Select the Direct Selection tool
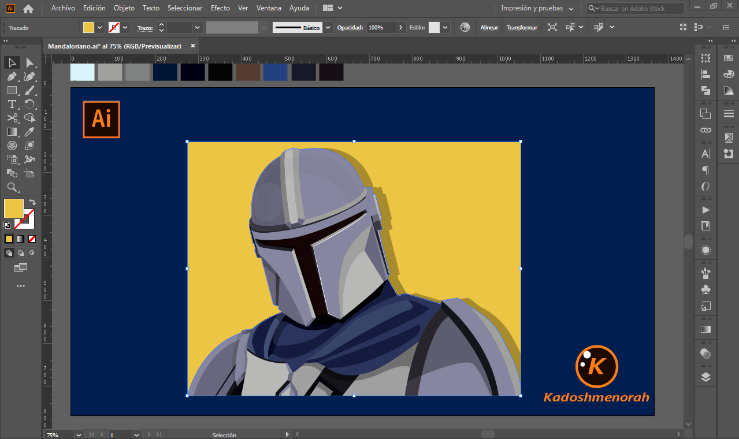 click(x=29, y=62)
